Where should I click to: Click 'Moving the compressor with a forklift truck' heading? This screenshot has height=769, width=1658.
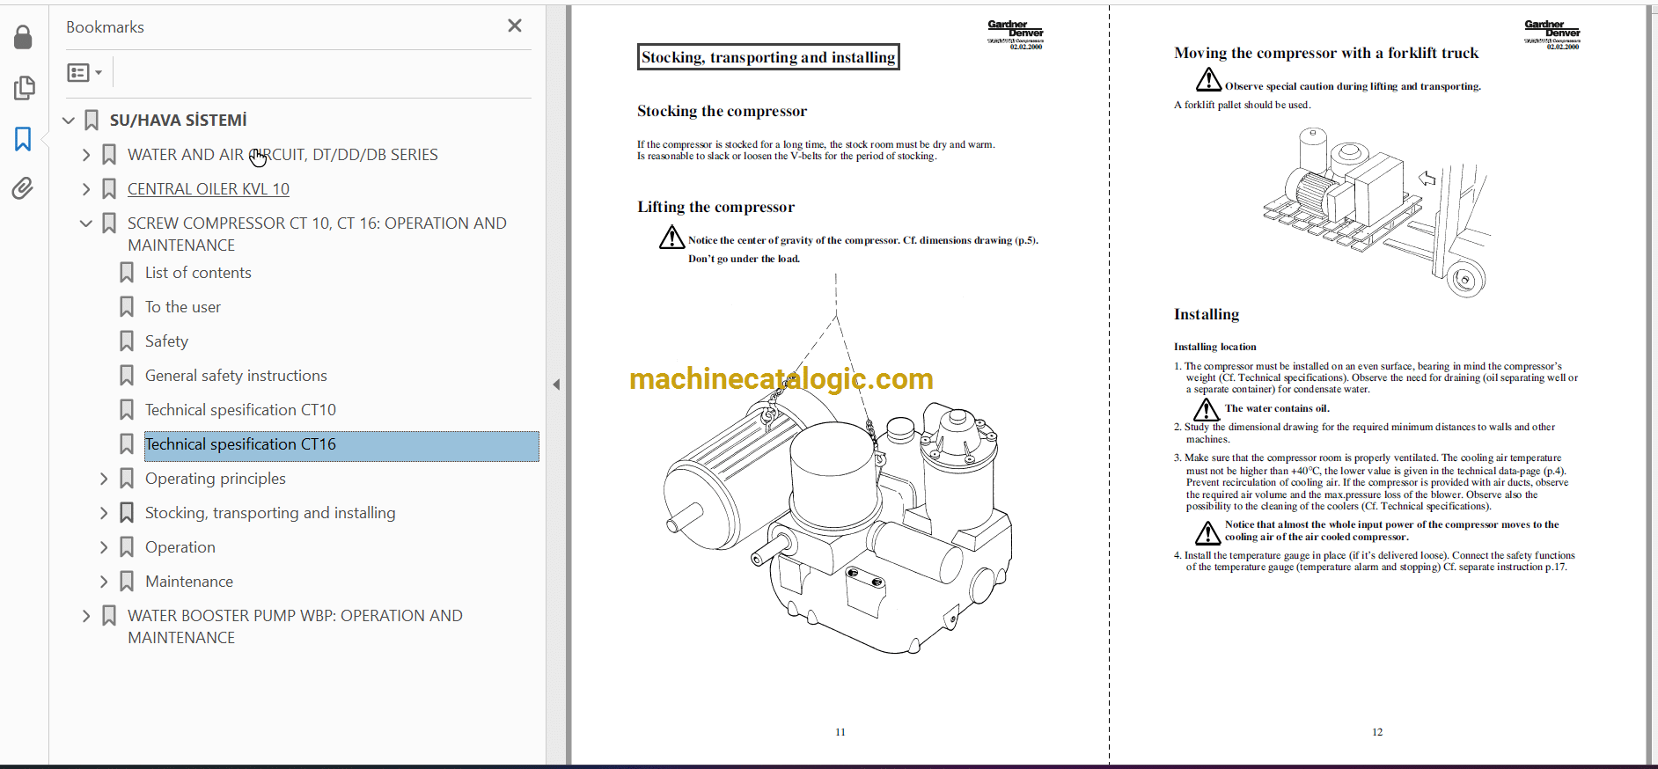(x=1326, y=53)
